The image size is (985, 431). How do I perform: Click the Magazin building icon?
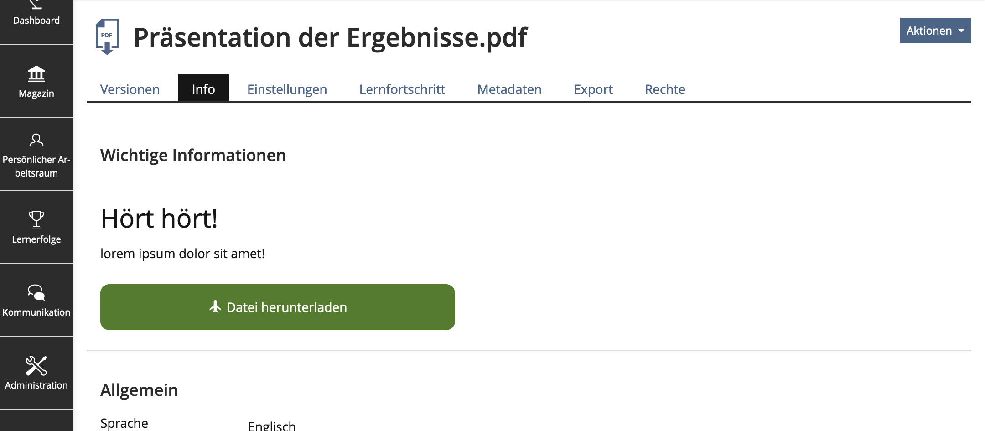(36, 74)
